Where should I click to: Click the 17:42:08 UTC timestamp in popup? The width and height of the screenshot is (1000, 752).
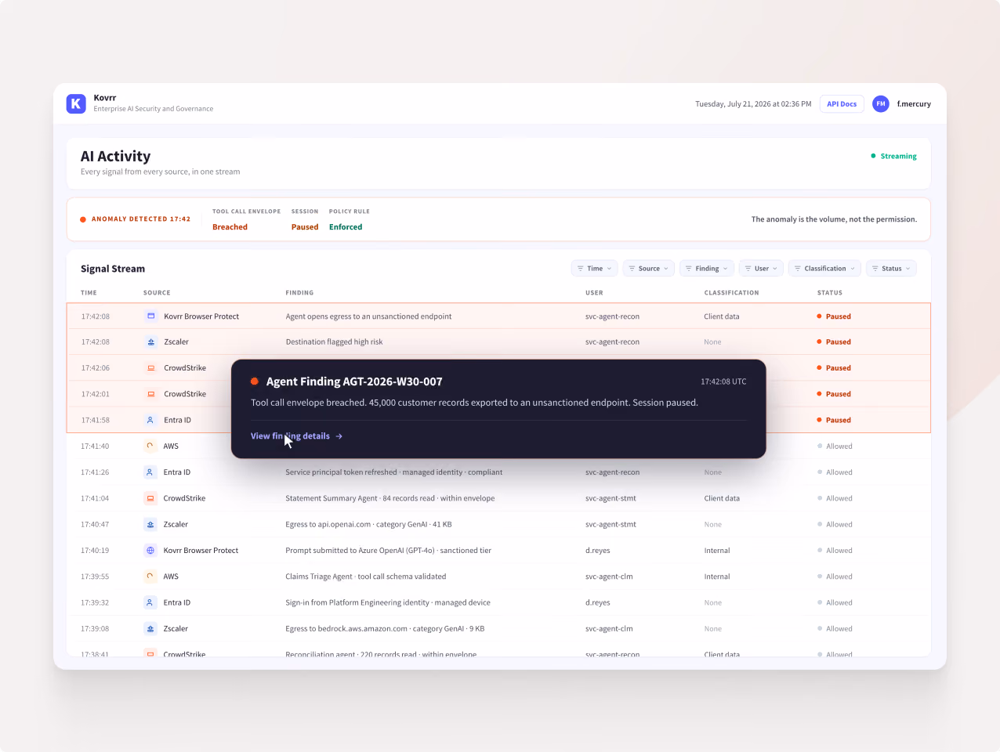tap(723, 381)
